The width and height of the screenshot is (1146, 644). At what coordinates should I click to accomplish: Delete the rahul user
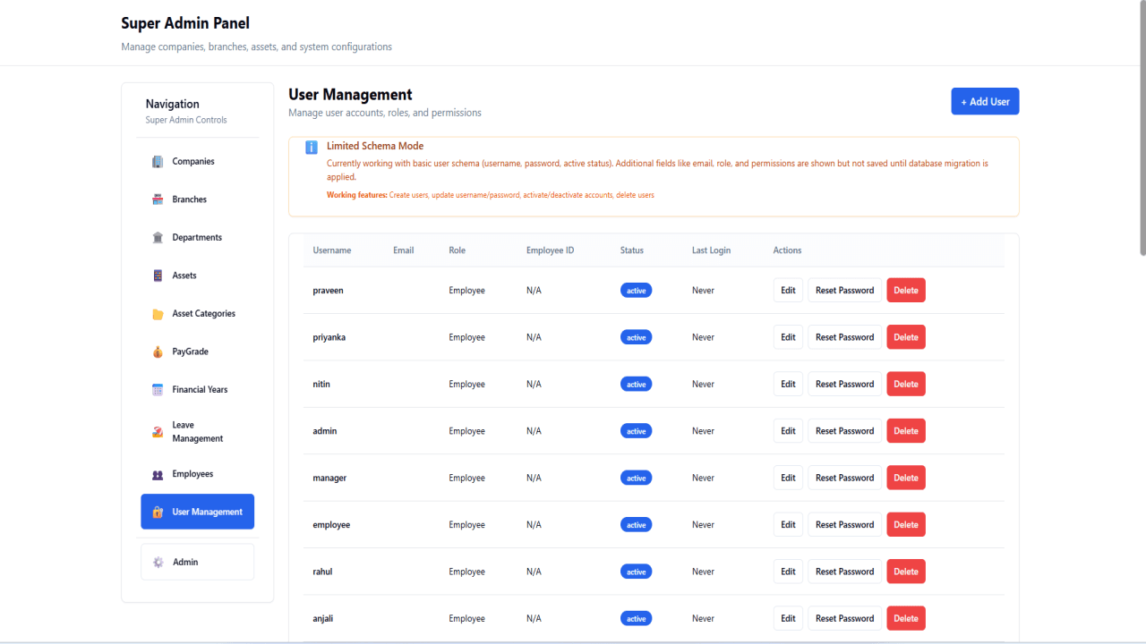[906, 572]
